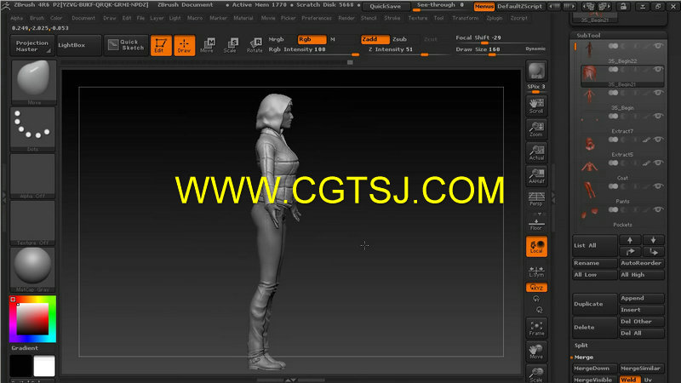Click the Scroll canvas icon

[x=536, y=106]
